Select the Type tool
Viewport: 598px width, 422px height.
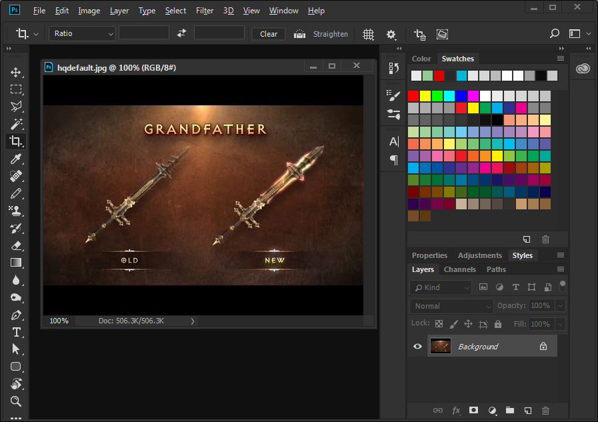point(16,332)
